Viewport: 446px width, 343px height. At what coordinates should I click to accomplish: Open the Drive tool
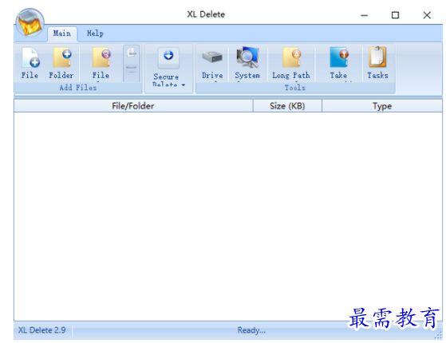click(x=212, y=63)
